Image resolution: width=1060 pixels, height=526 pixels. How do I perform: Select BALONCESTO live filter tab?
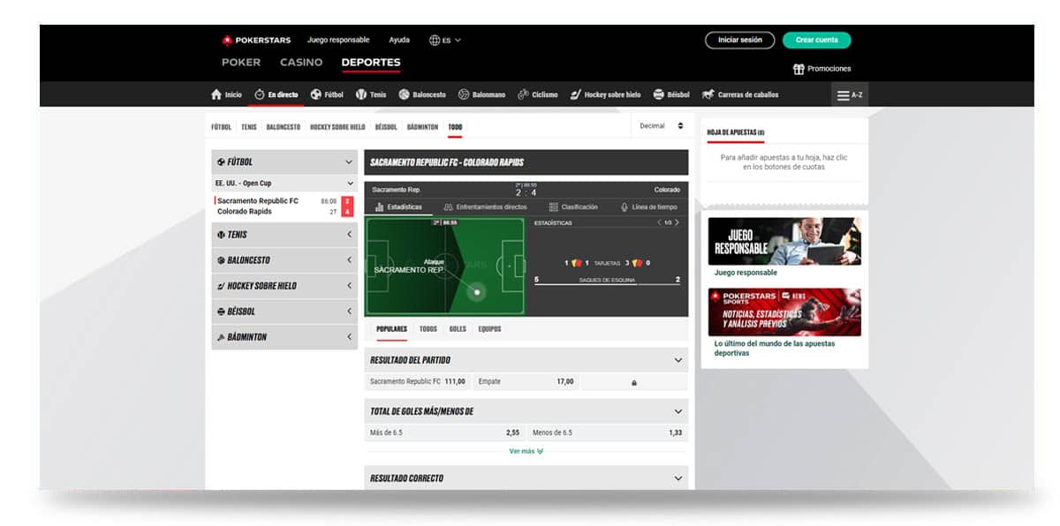[x=284, y=127]
